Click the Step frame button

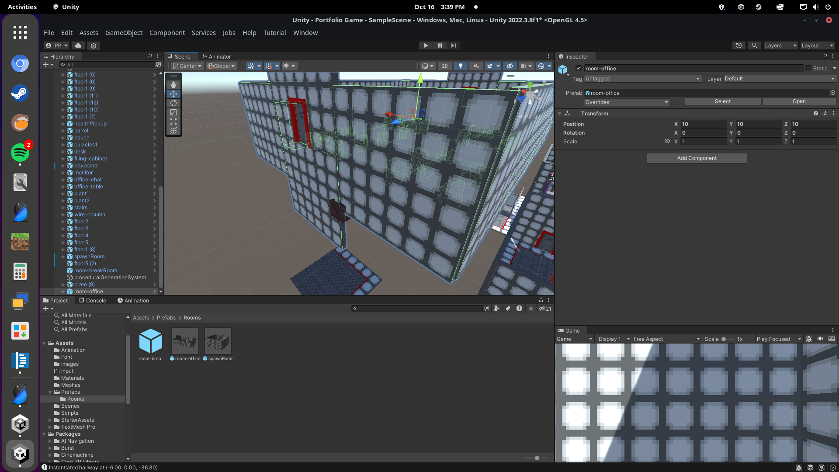[x=454, y=45]
